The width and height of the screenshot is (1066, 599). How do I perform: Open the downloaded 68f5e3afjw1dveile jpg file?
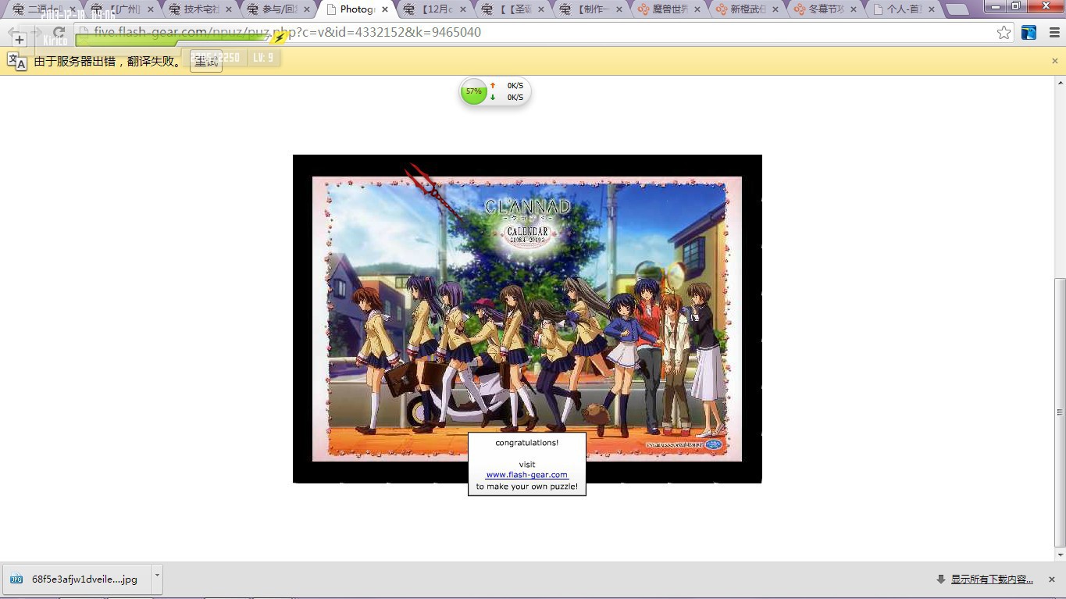(x=77, y=579)
